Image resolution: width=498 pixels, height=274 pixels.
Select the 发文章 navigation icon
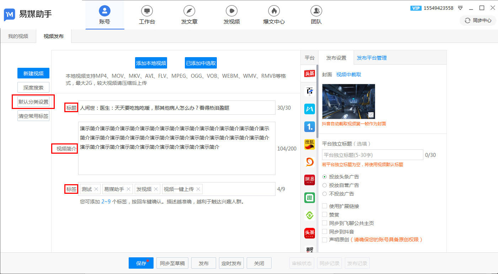(x=189, y=15)
